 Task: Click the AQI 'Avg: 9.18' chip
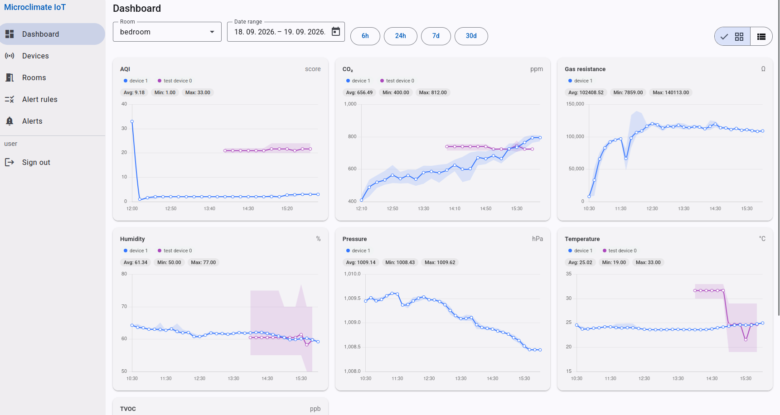(x=134, y=92)
